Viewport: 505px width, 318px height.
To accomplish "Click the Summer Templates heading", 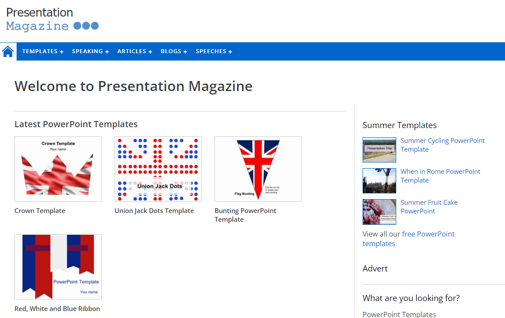I will pyautogui.click(x=399, y=125).
